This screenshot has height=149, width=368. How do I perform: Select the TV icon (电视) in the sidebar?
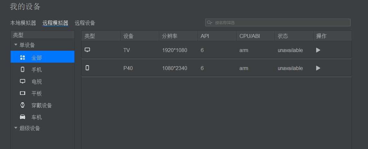point(23,81)
